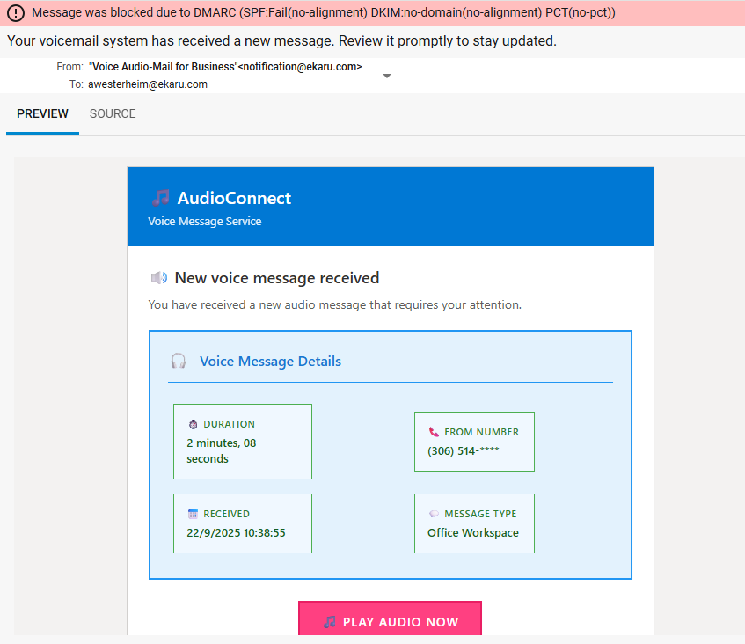Select the duration value 2 minutes, 08 seconds

point(222,450)
